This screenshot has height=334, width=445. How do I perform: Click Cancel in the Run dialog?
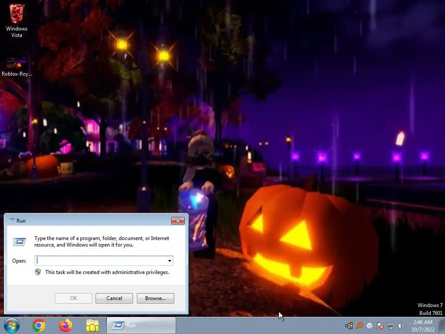click(x=114, y=298)
